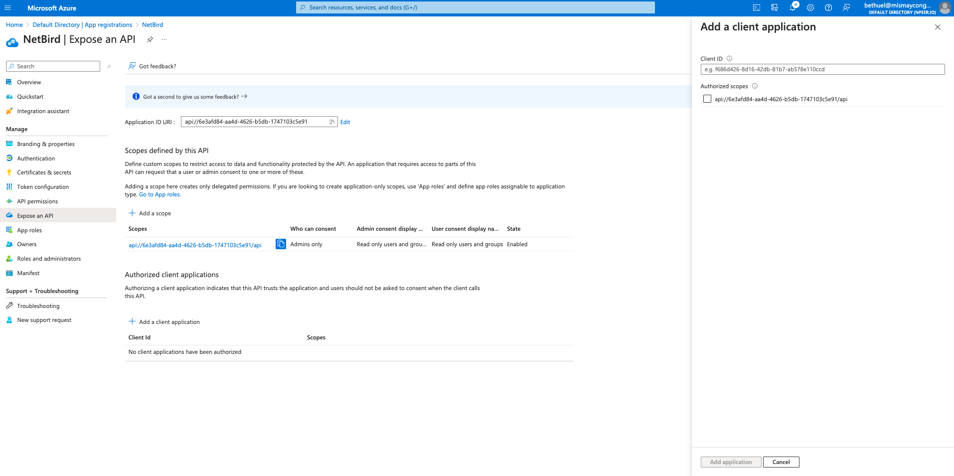Edit the Application ID URI
The height and width of the screenshot is (476, 954).
tap(345, 122)
